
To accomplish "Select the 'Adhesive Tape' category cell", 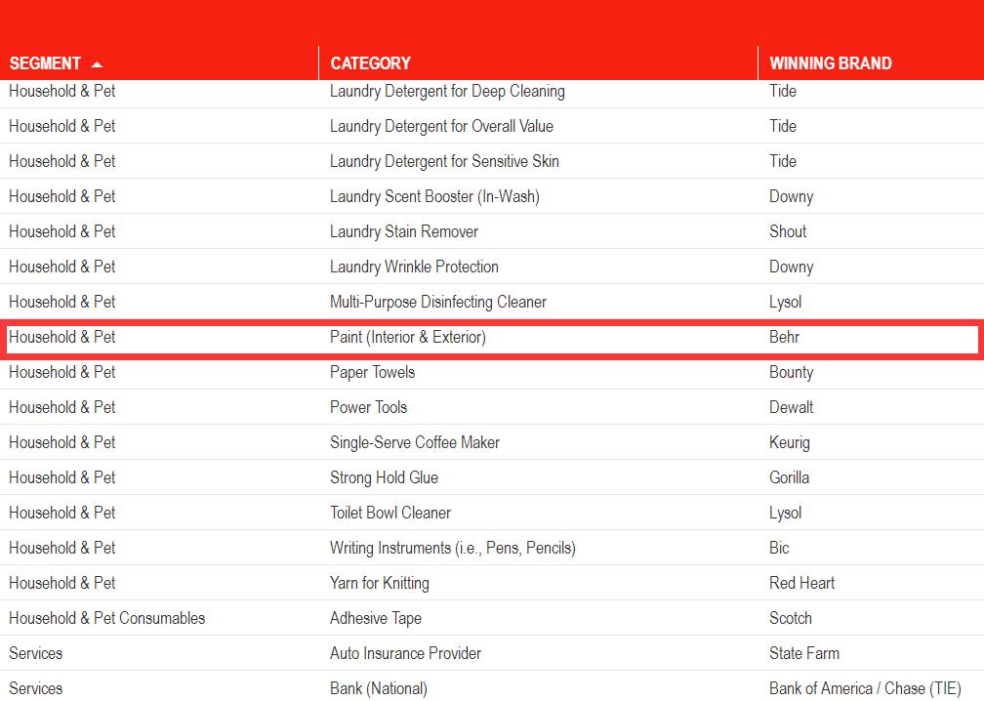I will click(376, 618).
